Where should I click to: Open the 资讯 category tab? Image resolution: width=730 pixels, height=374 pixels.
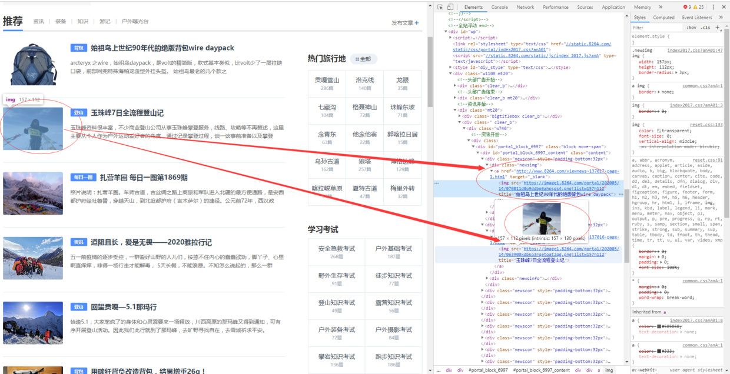tap(39, 21)
